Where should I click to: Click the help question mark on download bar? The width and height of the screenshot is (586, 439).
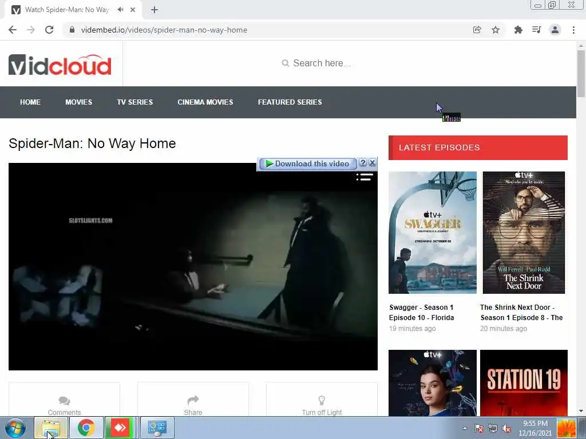(363, 163)
